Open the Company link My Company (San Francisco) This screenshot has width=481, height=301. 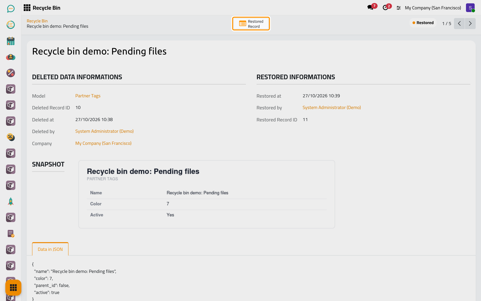click(x=103, y=143)
